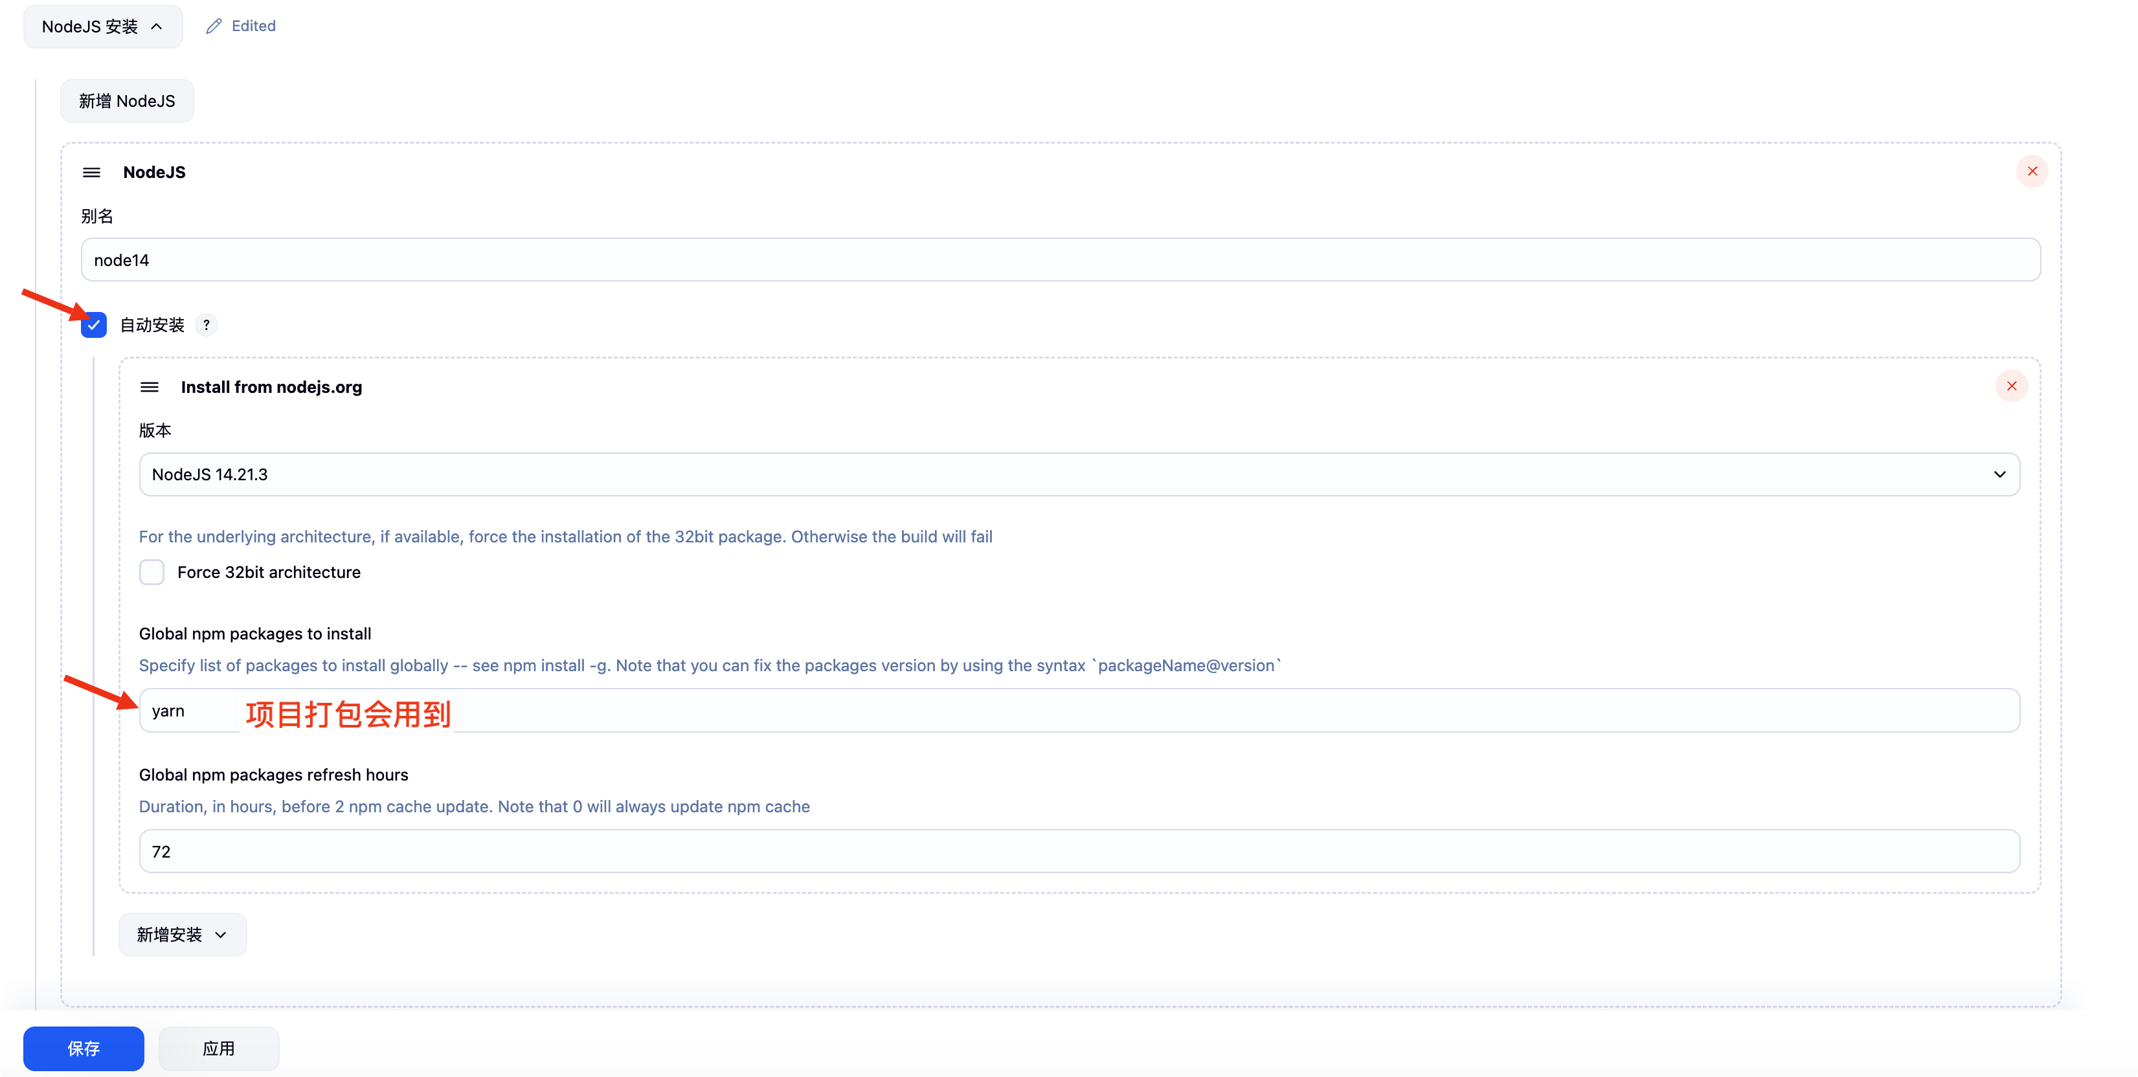This screenshot has height=1077, width=2138.
Task: Enable Force 32bit architecture checkbox
Action: [152, 572]
